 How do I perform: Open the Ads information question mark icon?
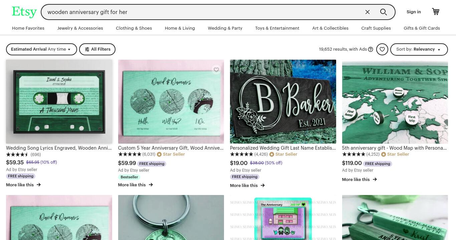pyautogui.click(x=371, y=49)
